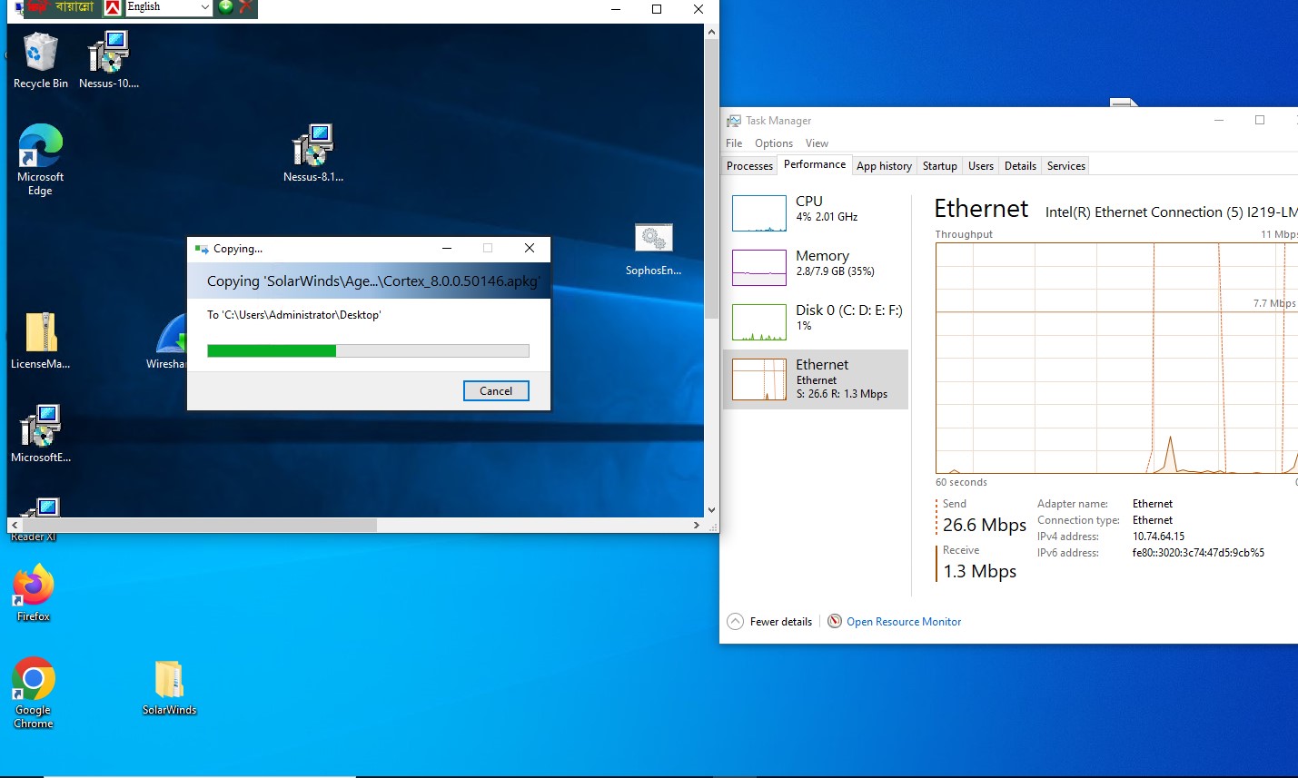
Task: Click the Send 26.6 Mbps value
Action: click(985, 525)
